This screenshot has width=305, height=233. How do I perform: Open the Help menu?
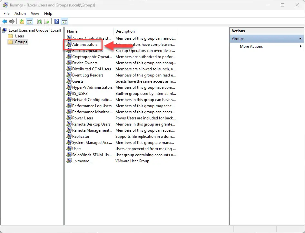click(48, 14)
